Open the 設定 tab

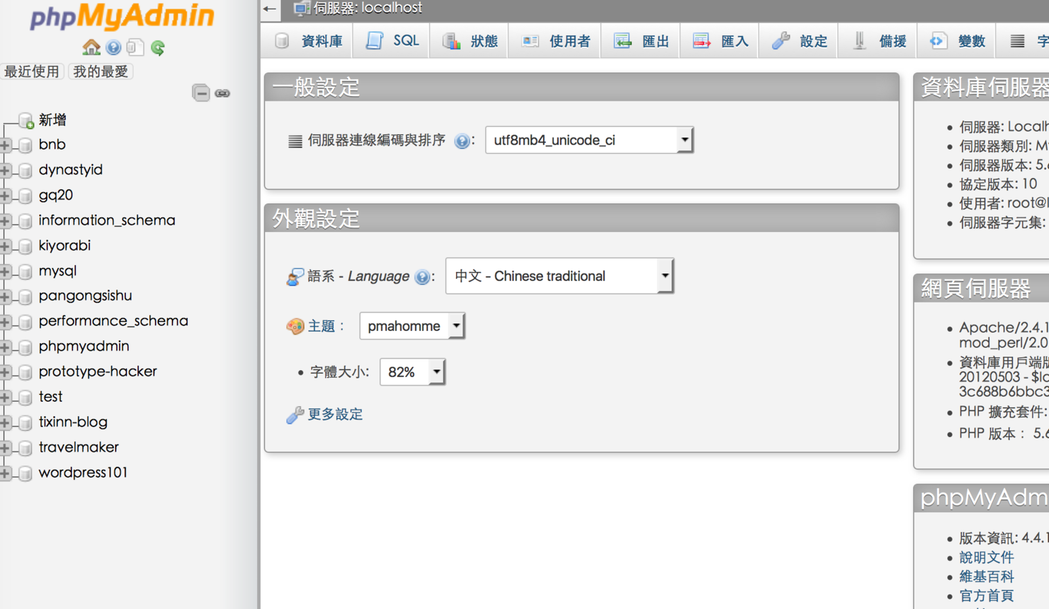[x=799, y=41]
